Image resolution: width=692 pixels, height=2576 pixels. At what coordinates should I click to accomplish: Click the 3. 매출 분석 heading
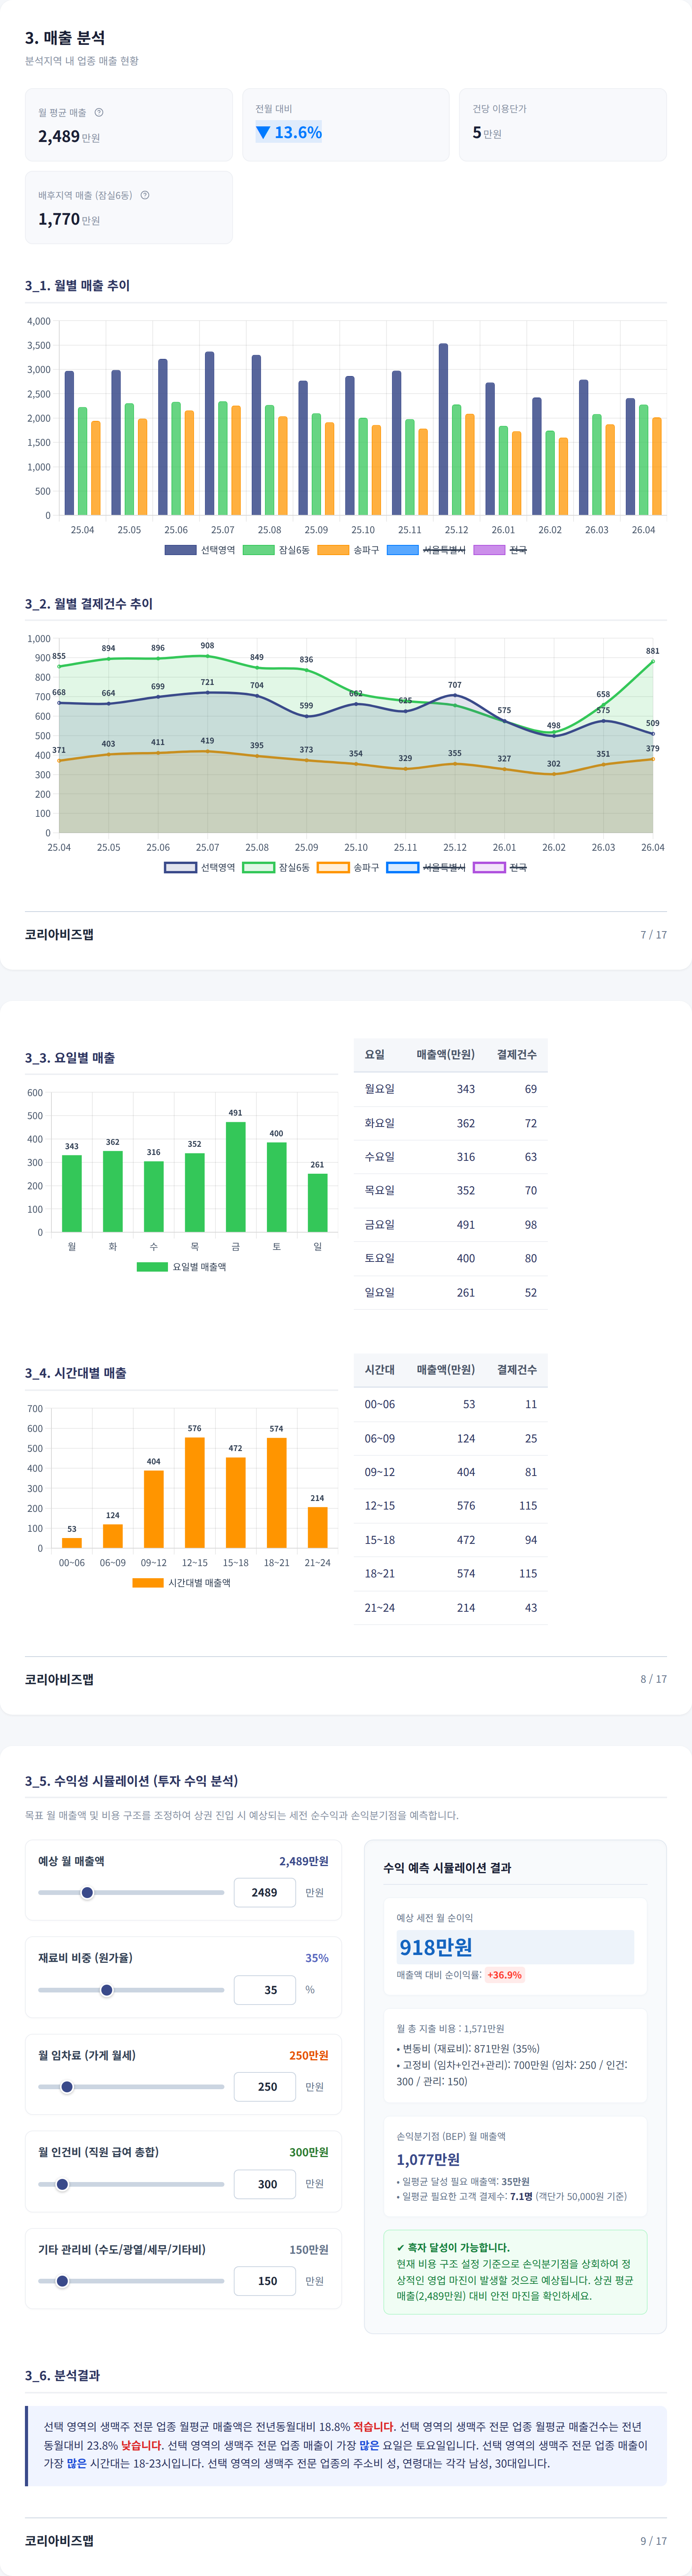65,38
